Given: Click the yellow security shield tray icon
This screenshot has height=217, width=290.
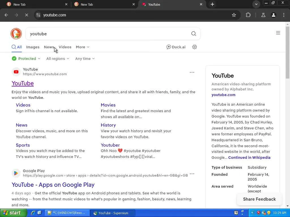Looking at the screenshot, I should coord(269,213).
